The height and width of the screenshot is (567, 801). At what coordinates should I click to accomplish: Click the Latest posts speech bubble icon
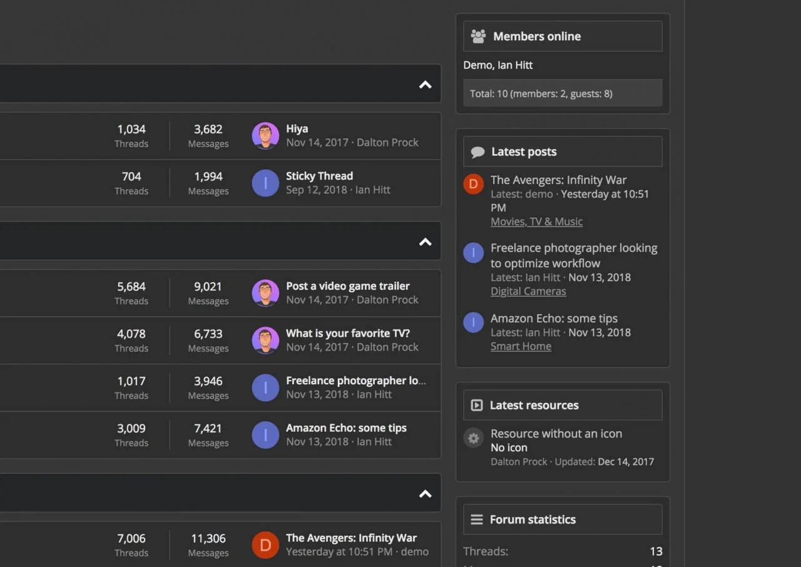(477, 152)
